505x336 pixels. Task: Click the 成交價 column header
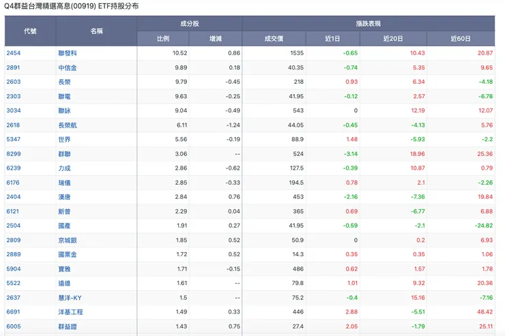[x=273, y=38]
